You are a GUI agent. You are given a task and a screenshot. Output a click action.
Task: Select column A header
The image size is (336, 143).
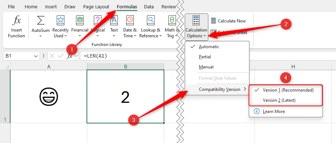49,67
